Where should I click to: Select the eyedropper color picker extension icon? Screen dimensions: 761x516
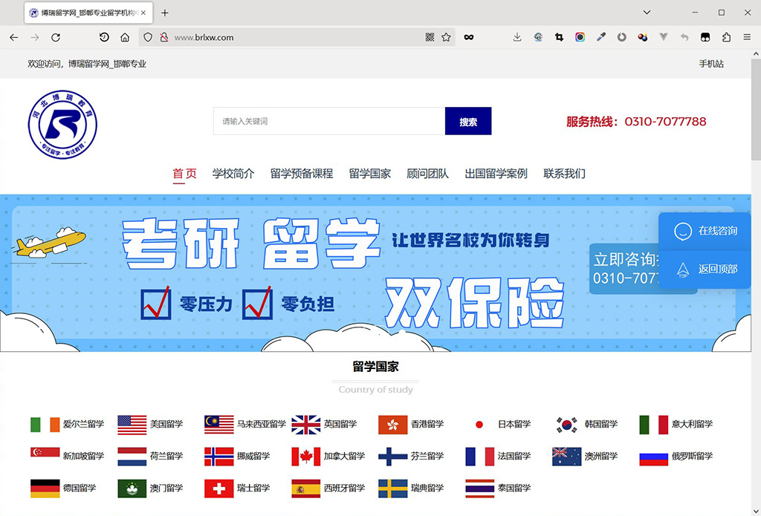[600, 36]
